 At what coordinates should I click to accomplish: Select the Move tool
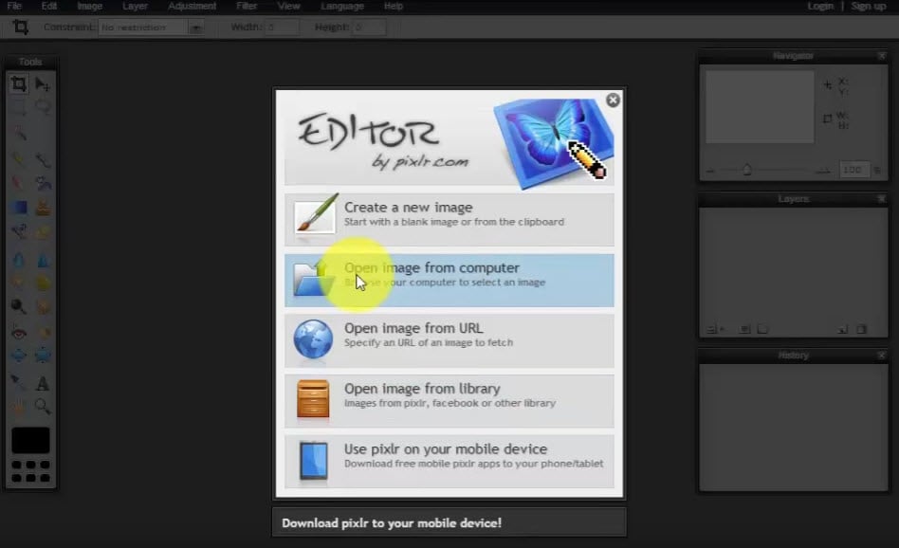[x=43, y=84]
